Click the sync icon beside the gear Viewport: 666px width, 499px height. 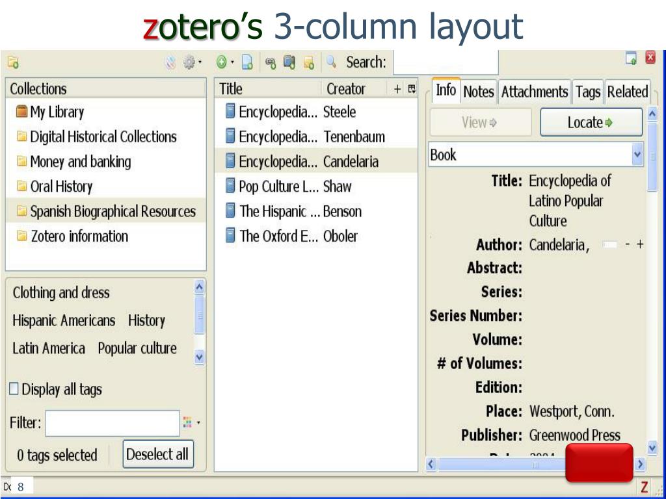coord(170,63)
